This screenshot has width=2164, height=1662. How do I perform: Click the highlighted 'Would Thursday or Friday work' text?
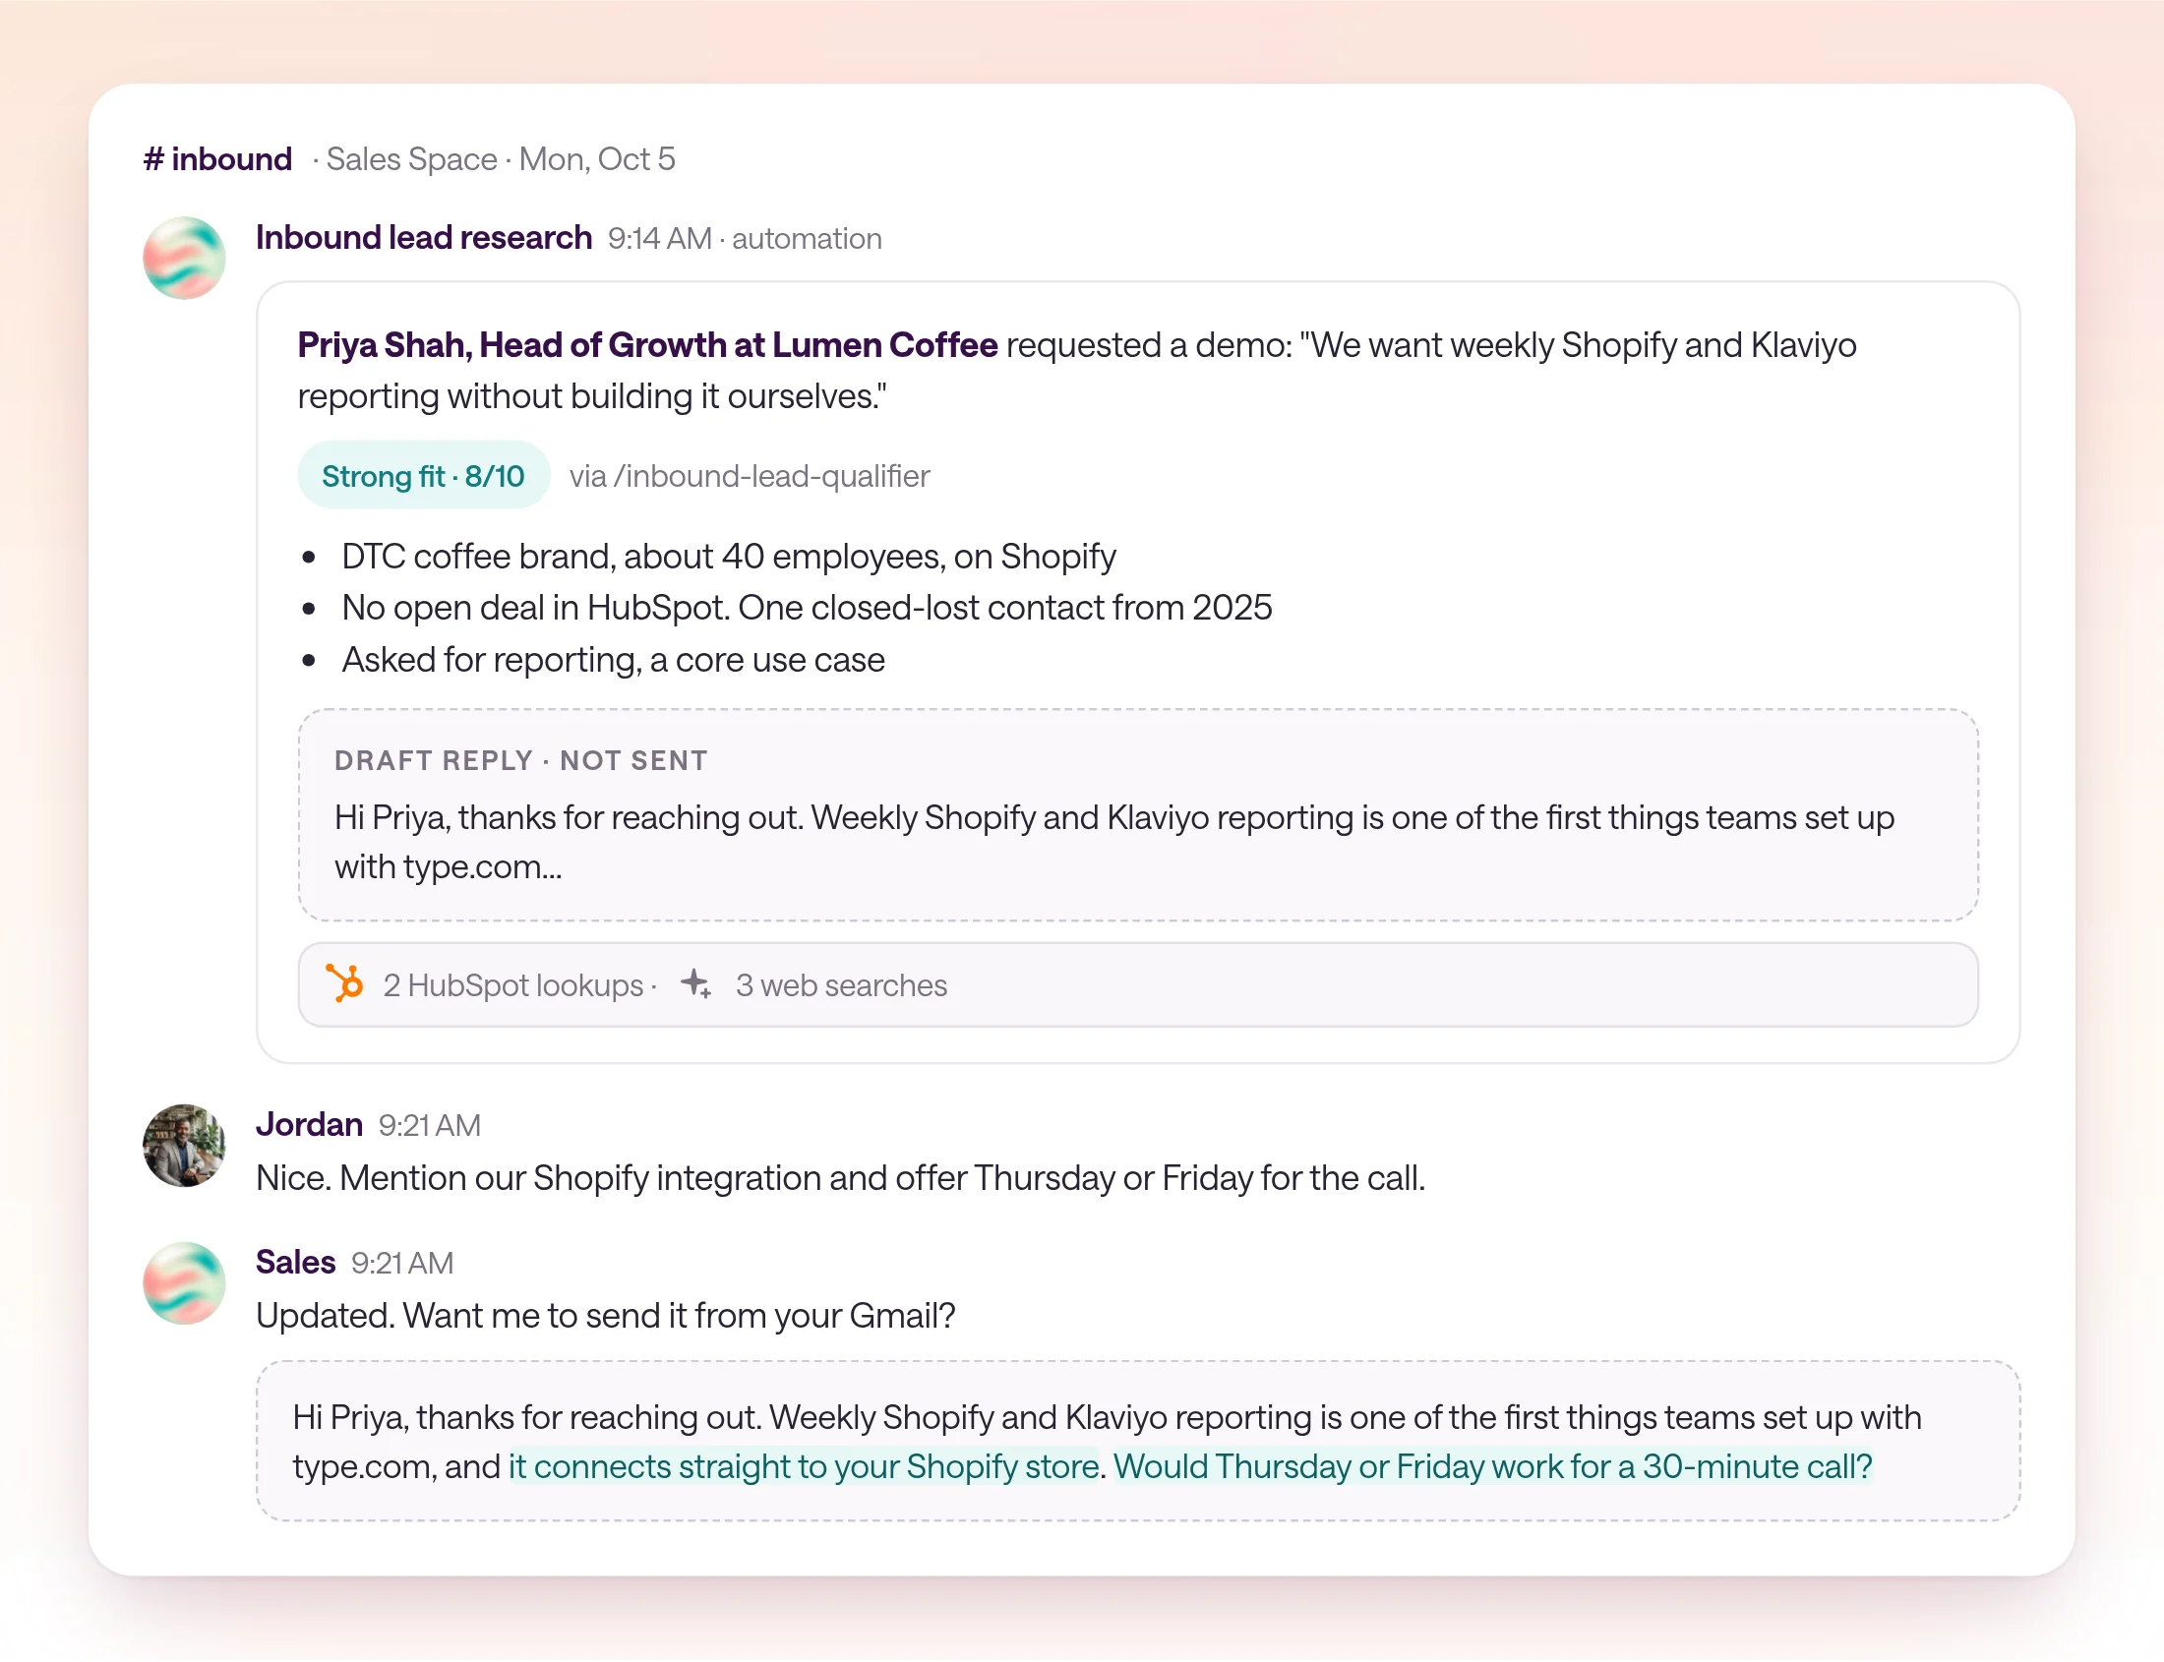(1493, 1466)
